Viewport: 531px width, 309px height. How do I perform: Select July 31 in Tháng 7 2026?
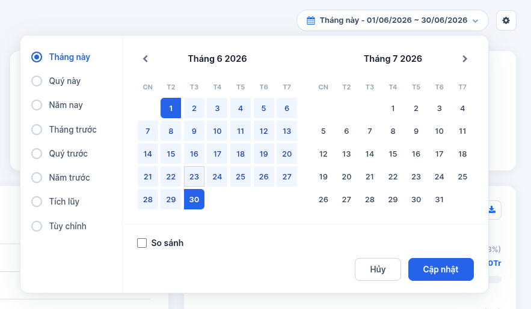(439, 199)
